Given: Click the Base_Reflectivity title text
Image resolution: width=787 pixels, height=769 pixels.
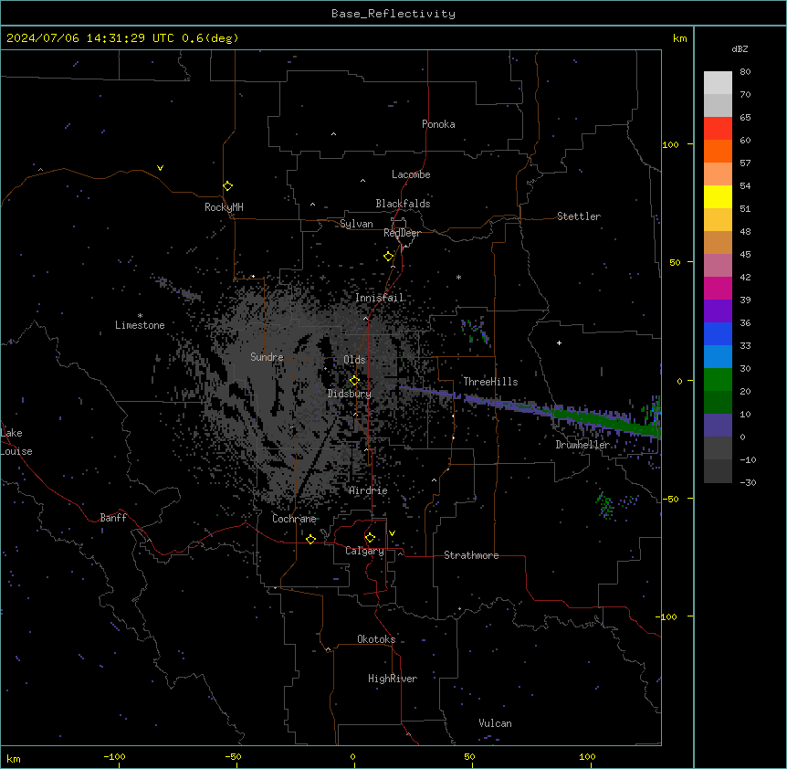Looking at the screenshot, I should (x=393, y=14).
